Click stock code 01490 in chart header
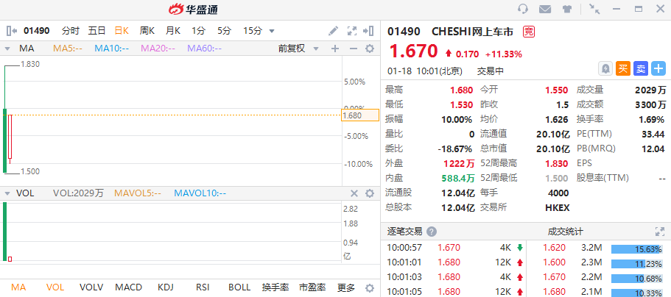The height and width of the screenshot is (297, 671). tap(36, 31)
